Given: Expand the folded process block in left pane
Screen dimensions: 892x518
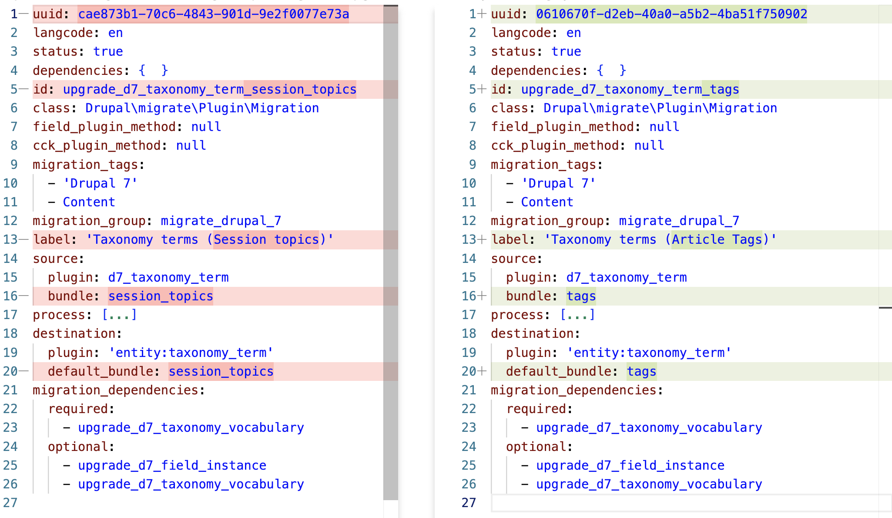Looking at the screenshot, I should tap(119, 315).
